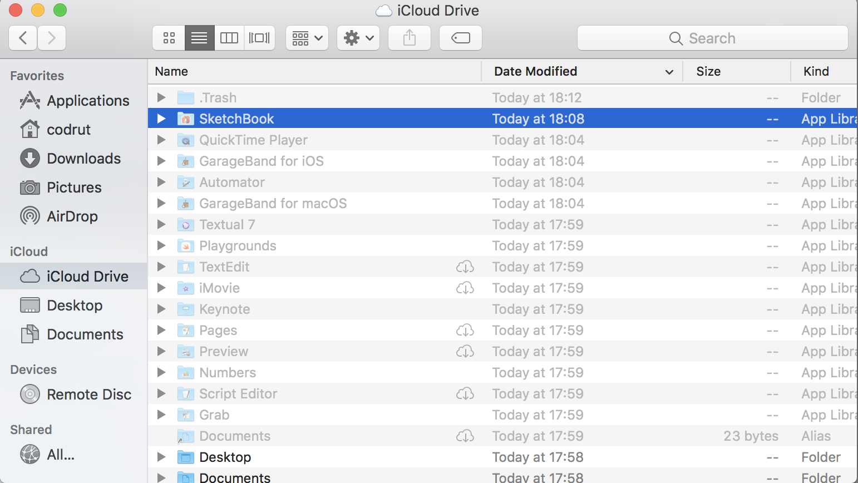This screenshot has width=858, height=483.
Task: Select the Preview folder name
Action: [224, 352]
